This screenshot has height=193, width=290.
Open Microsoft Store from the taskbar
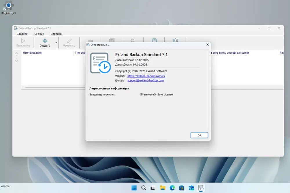point(182,188)
